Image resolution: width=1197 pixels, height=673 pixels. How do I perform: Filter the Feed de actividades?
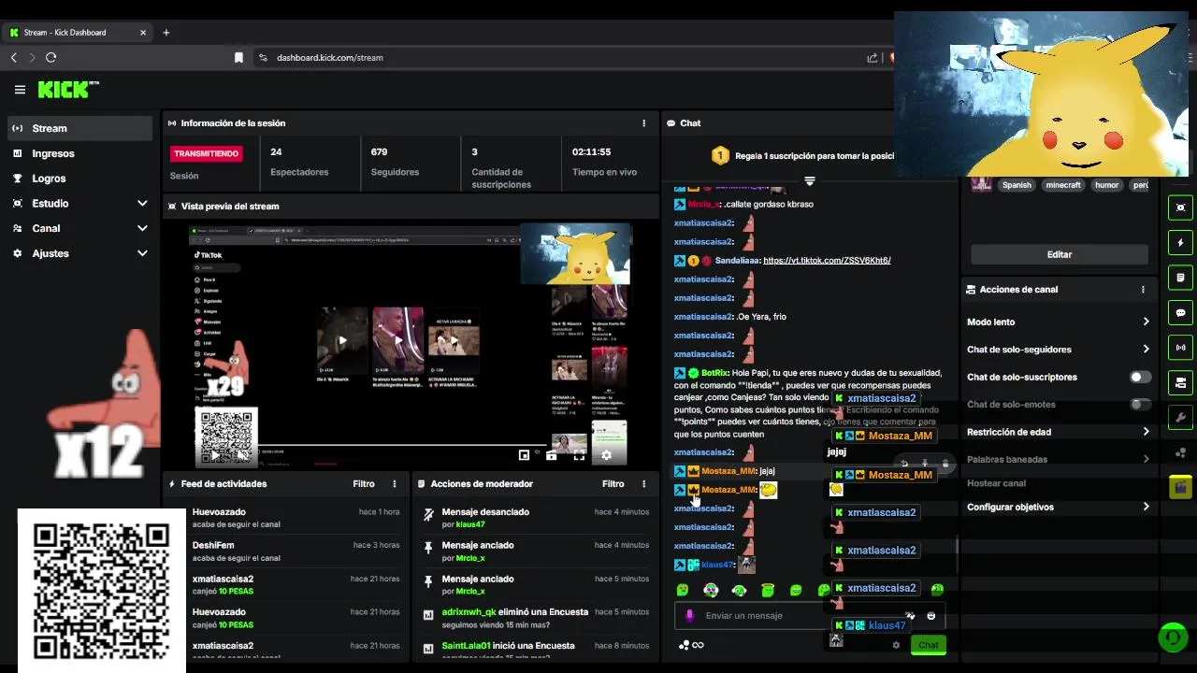[364, 484]
